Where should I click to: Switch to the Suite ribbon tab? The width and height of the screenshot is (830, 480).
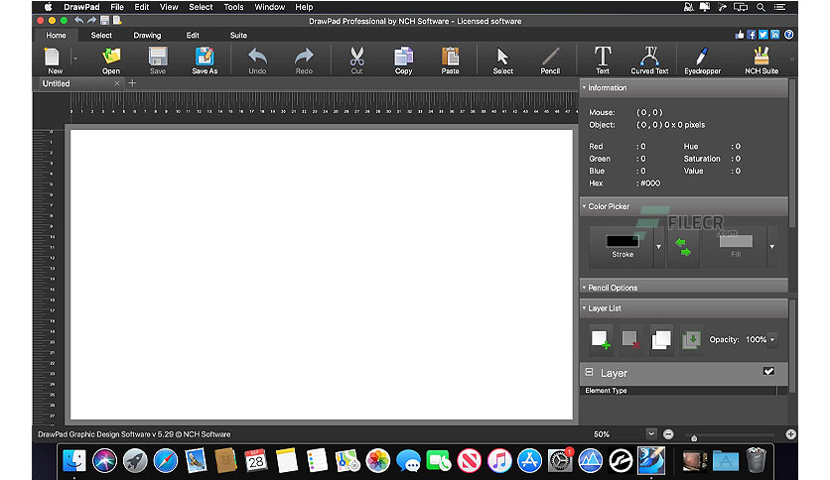pyautogui.click(x=238, y=36)
